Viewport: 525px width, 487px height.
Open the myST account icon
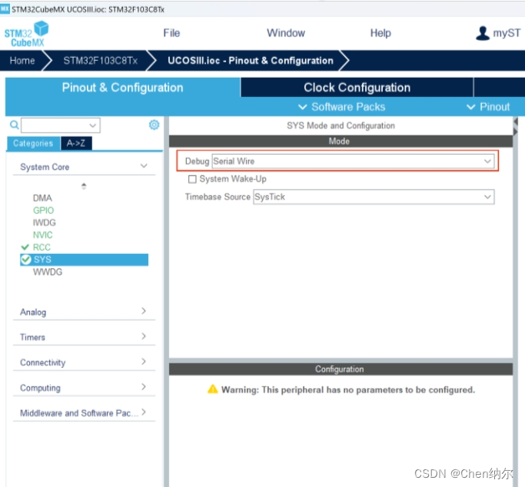[483, 33]
